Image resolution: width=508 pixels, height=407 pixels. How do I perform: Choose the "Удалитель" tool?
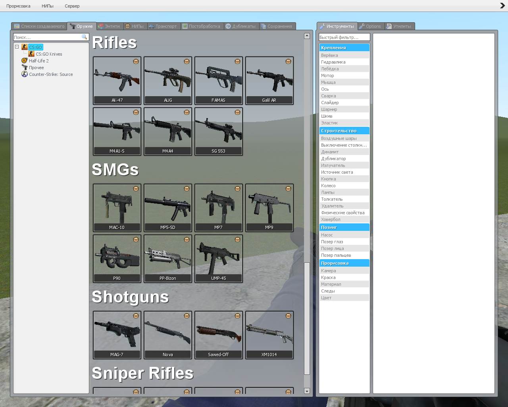click(x=344, y=206)
